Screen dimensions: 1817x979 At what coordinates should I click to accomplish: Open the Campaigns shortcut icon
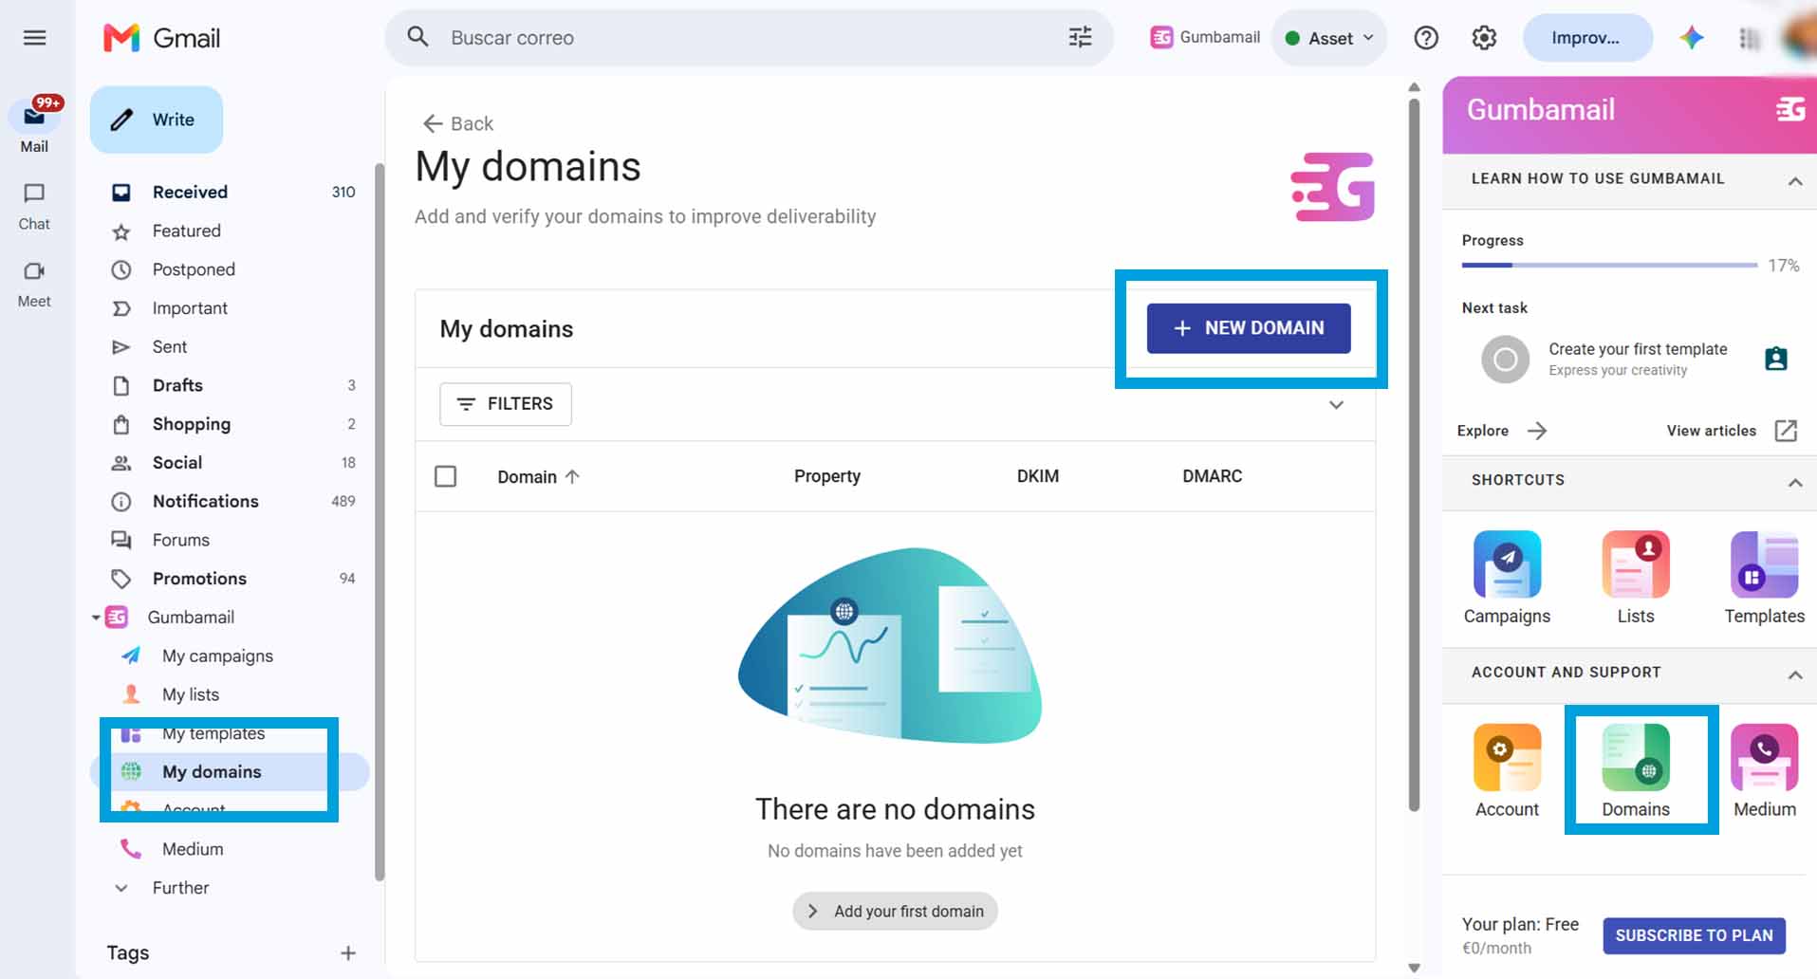pyautogui.click(x=1507, y=564)
